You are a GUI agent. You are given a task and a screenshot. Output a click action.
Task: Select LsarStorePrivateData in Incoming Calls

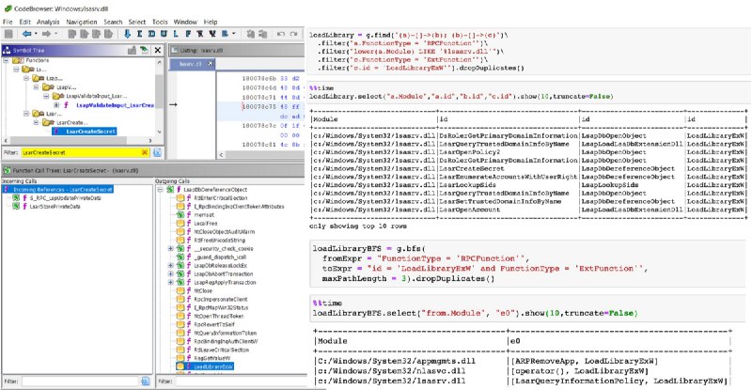pos(55,206)
